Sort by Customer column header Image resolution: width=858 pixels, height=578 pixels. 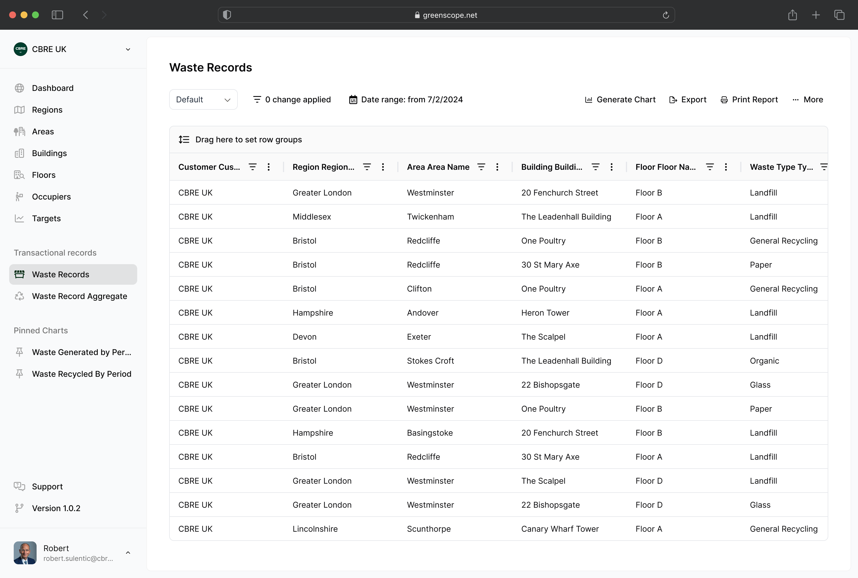tap(209, 167)
